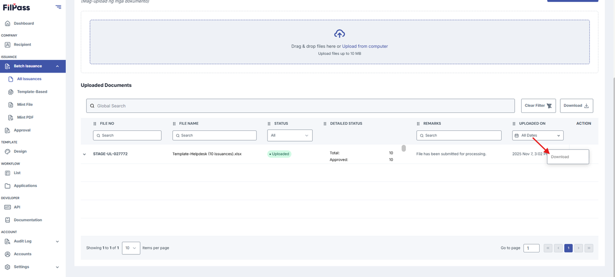The image size is (615, 277).
Task: Open the Status filter dropdown
Action: coord(290,135)
